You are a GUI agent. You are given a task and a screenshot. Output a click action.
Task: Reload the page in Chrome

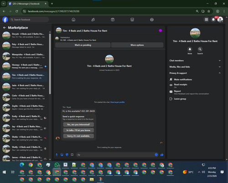(x=17, y=11)
